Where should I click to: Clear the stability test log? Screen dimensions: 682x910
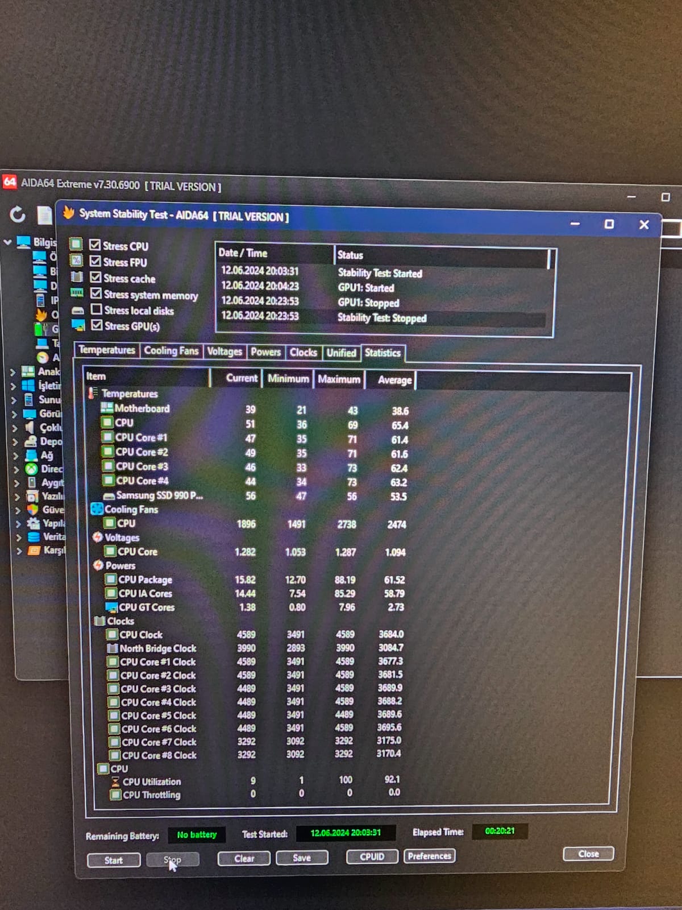pos(244,858)
